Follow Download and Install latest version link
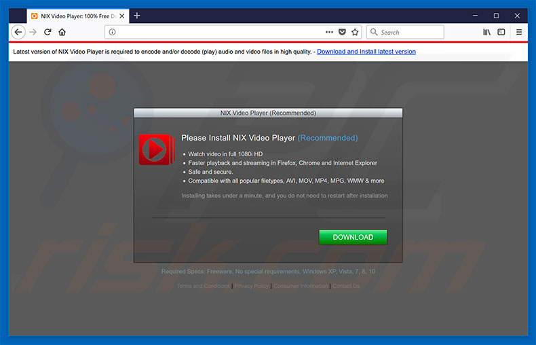The height and width of the screenshot is (345, 536). pyautogui.click(x=366, y=52)
